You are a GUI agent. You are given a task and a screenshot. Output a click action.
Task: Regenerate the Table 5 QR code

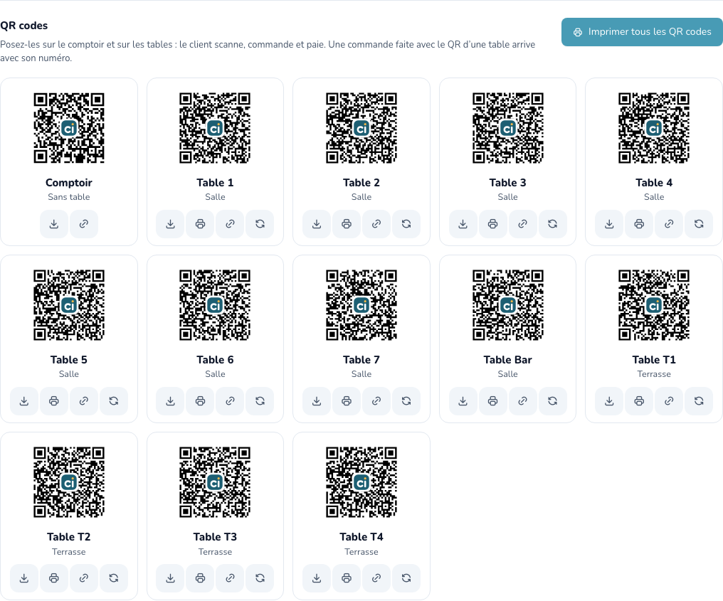pos(113,401)
